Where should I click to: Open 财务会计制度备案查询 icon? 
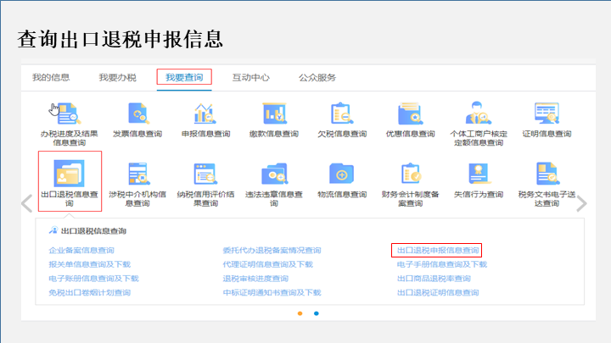click(x=411, y=174)
